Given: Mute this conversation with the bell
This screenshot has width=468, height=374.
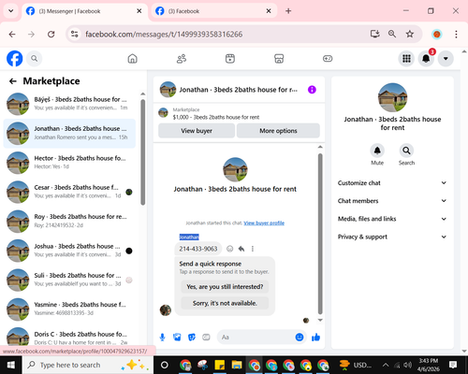Looking at the screenshot, I should coord(377,151).
